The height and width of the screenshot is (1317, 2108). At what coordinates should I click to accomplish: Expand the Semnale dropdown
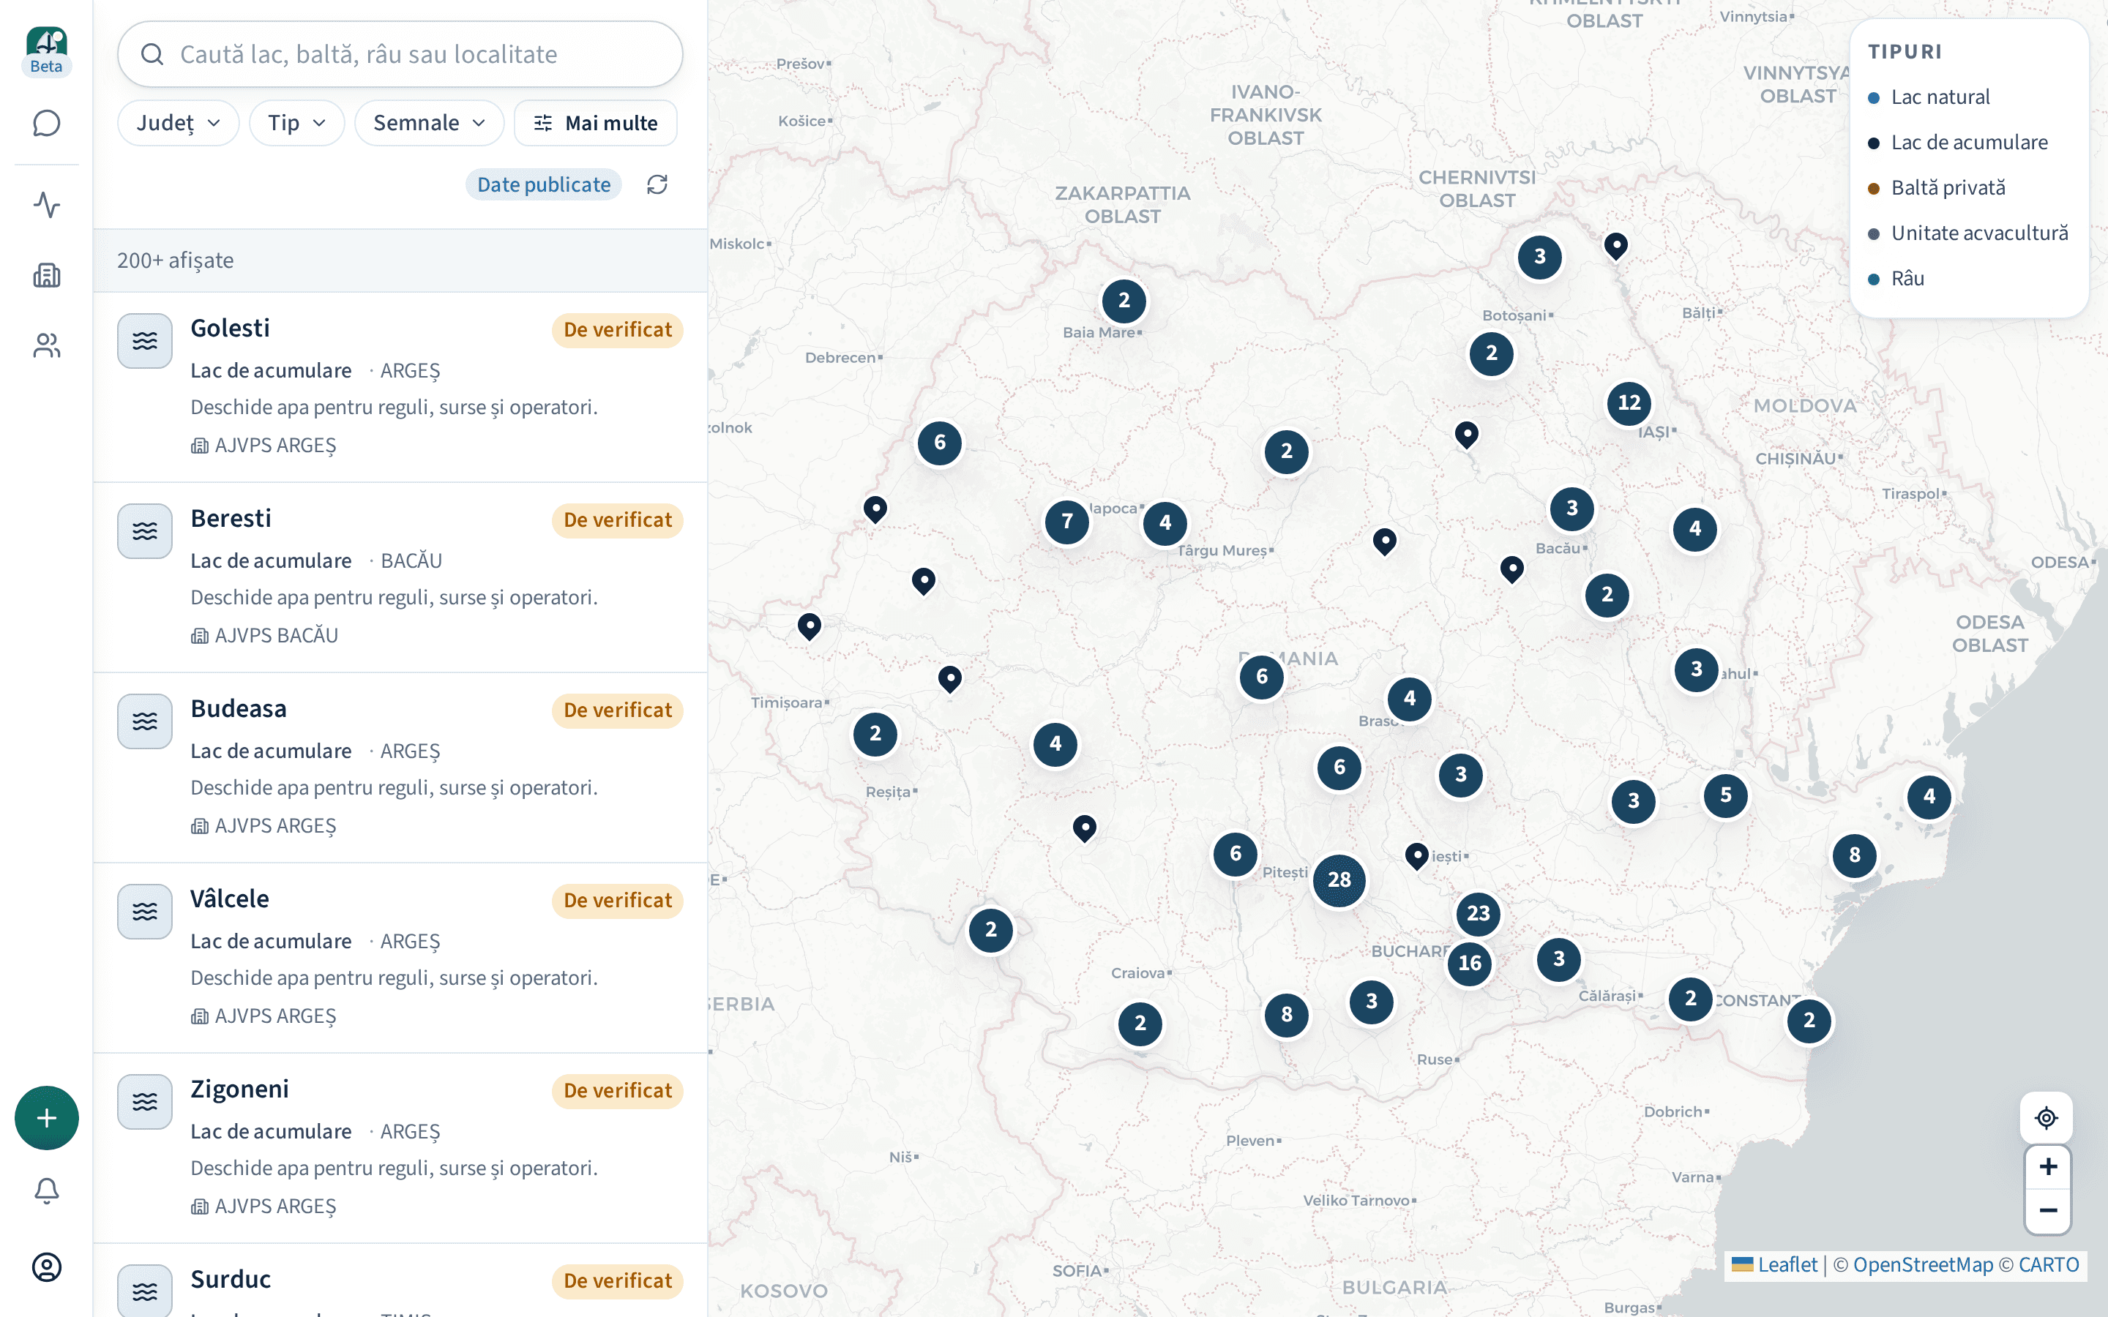[x=429, y=123]
